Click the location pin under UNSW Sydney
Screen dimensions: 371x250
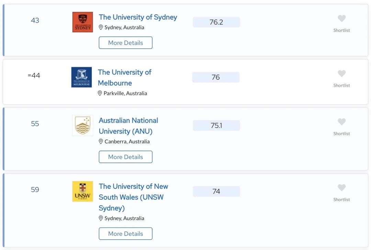coord(101,218)
